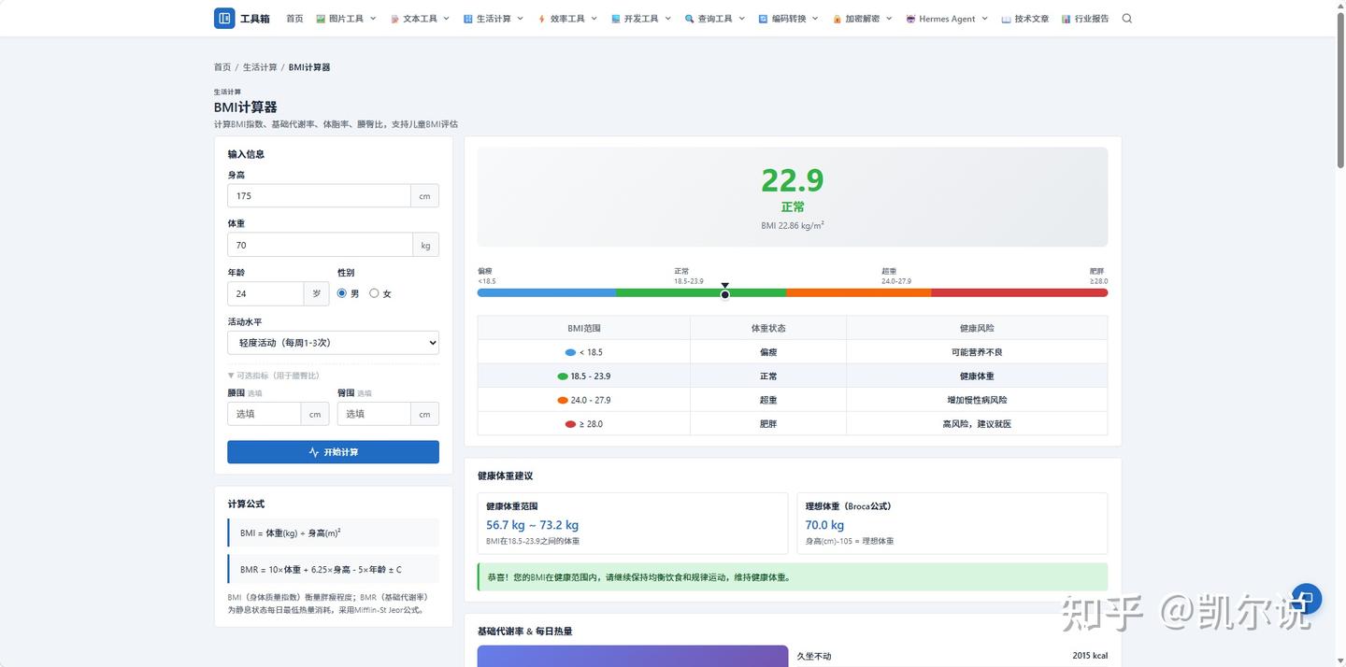Image resolution: width=1346 pixels, height=667 pixels.
Task: Click the magnifier icon of 查询工具
Action: click(x=689, y=19)
